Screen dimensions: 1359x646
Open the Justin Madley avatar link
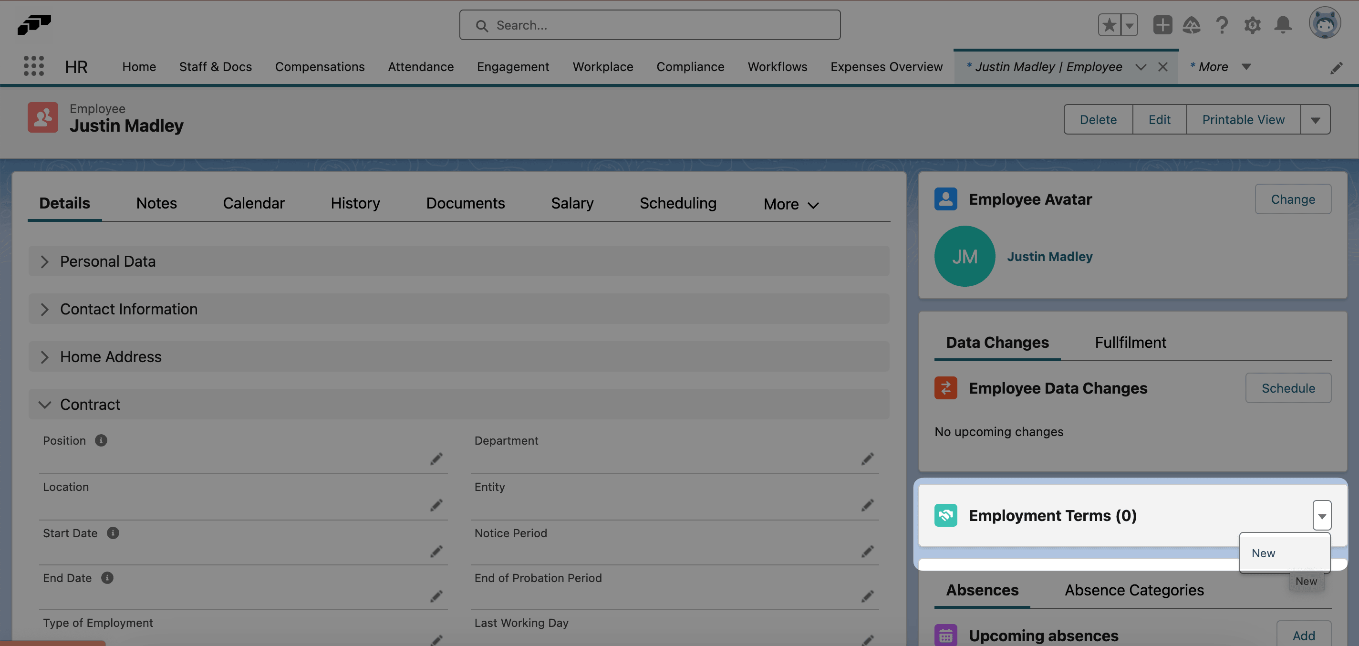click(1049, 256)
